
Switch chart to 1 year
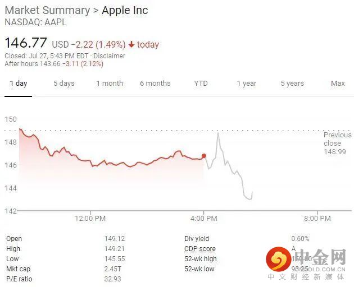point(246,84)
